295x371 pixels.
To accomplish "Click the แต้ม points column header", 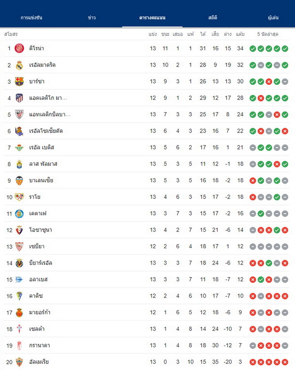I will coord(240,34).
